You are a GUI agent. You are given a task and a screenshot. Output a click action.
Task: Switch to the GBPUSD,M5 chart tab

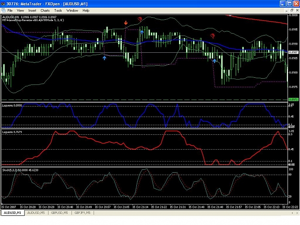point(60,213)
